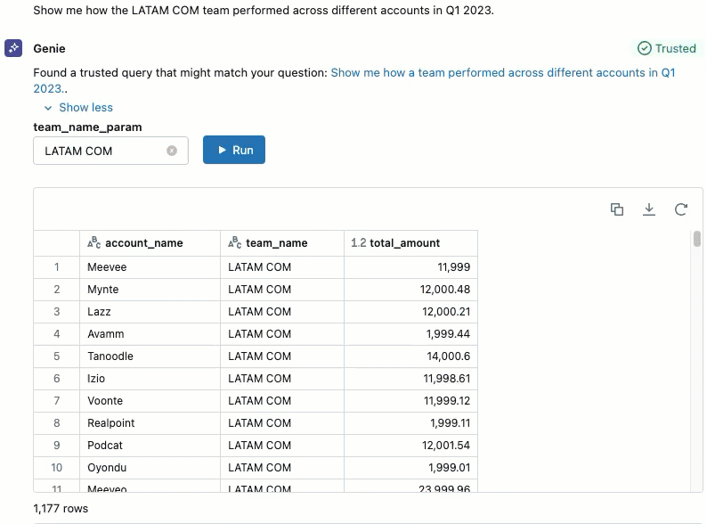Sort by total_amount column header
Viewport: 707px width, 524px height.
tap(410, 243)
